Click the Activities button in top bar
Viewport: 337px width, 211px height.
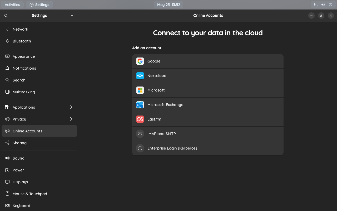tap(12, 5)
